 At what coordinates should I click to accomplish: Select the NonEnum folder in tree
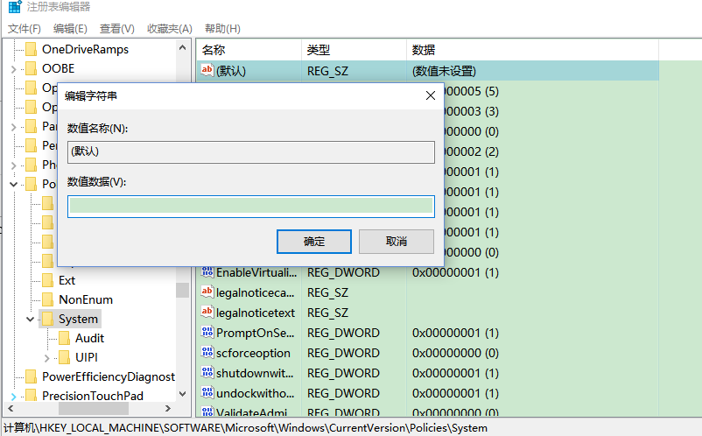point(85,299)
